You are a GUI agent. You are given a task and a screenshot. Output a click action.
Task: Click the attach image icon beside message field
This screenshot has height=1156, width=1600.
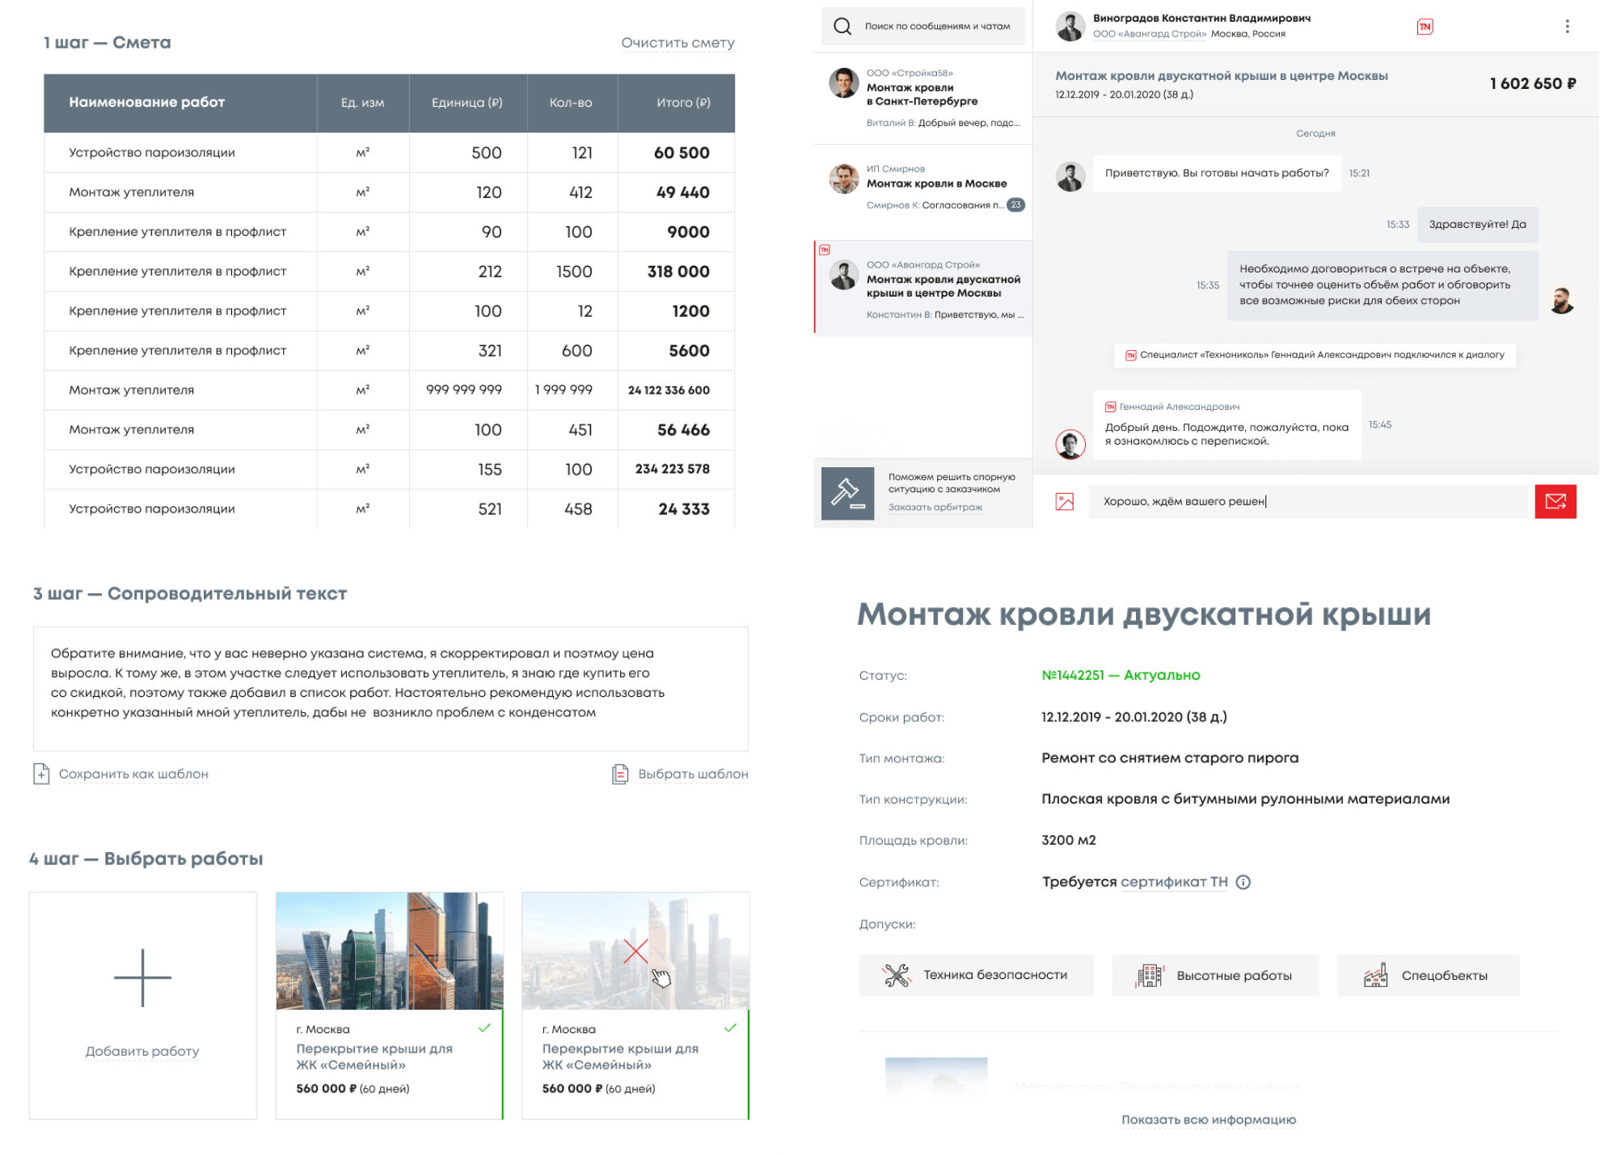(1065, 502)
